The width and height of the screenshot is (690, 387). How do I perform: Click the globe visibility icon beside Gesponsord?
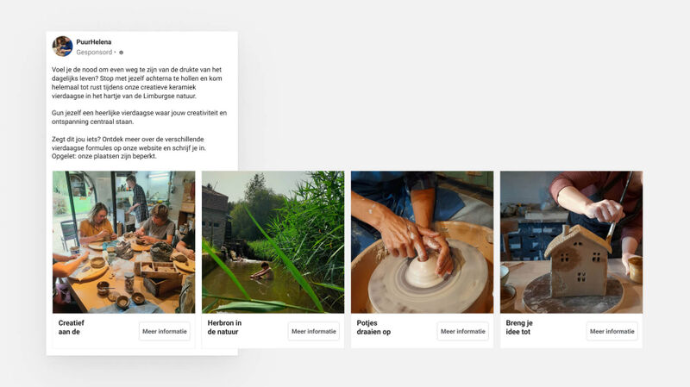[122, 53]
